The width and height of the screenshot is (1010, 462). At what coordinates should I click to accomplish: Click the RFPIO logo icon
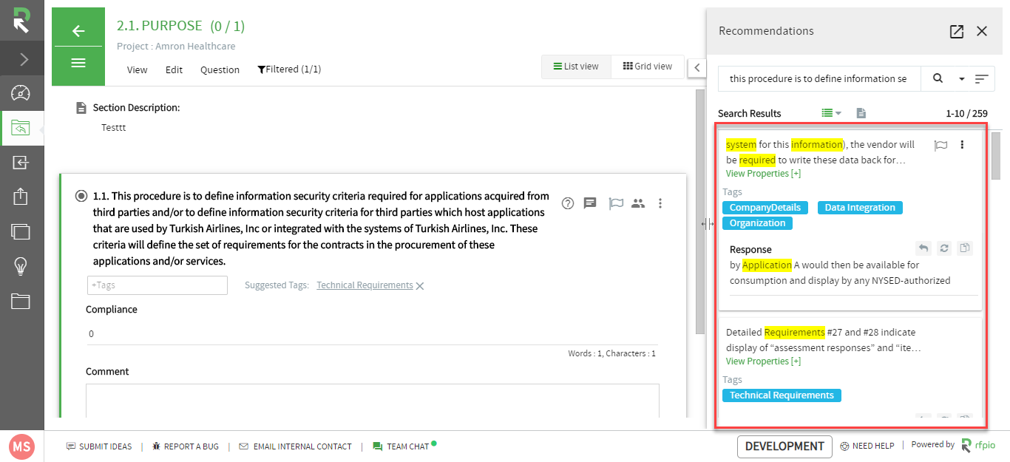pos(21,21)
